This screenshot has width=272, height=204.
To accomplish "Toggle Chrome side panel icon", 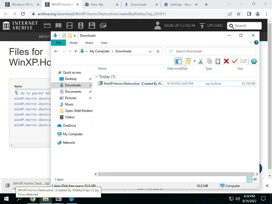I will [249, 14].
